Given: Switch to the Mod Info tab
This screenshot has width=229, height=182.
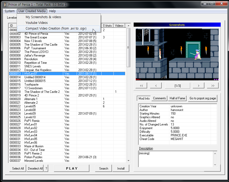Looking at the screenshot, I should pyautogui.click(x=144, y=98).
